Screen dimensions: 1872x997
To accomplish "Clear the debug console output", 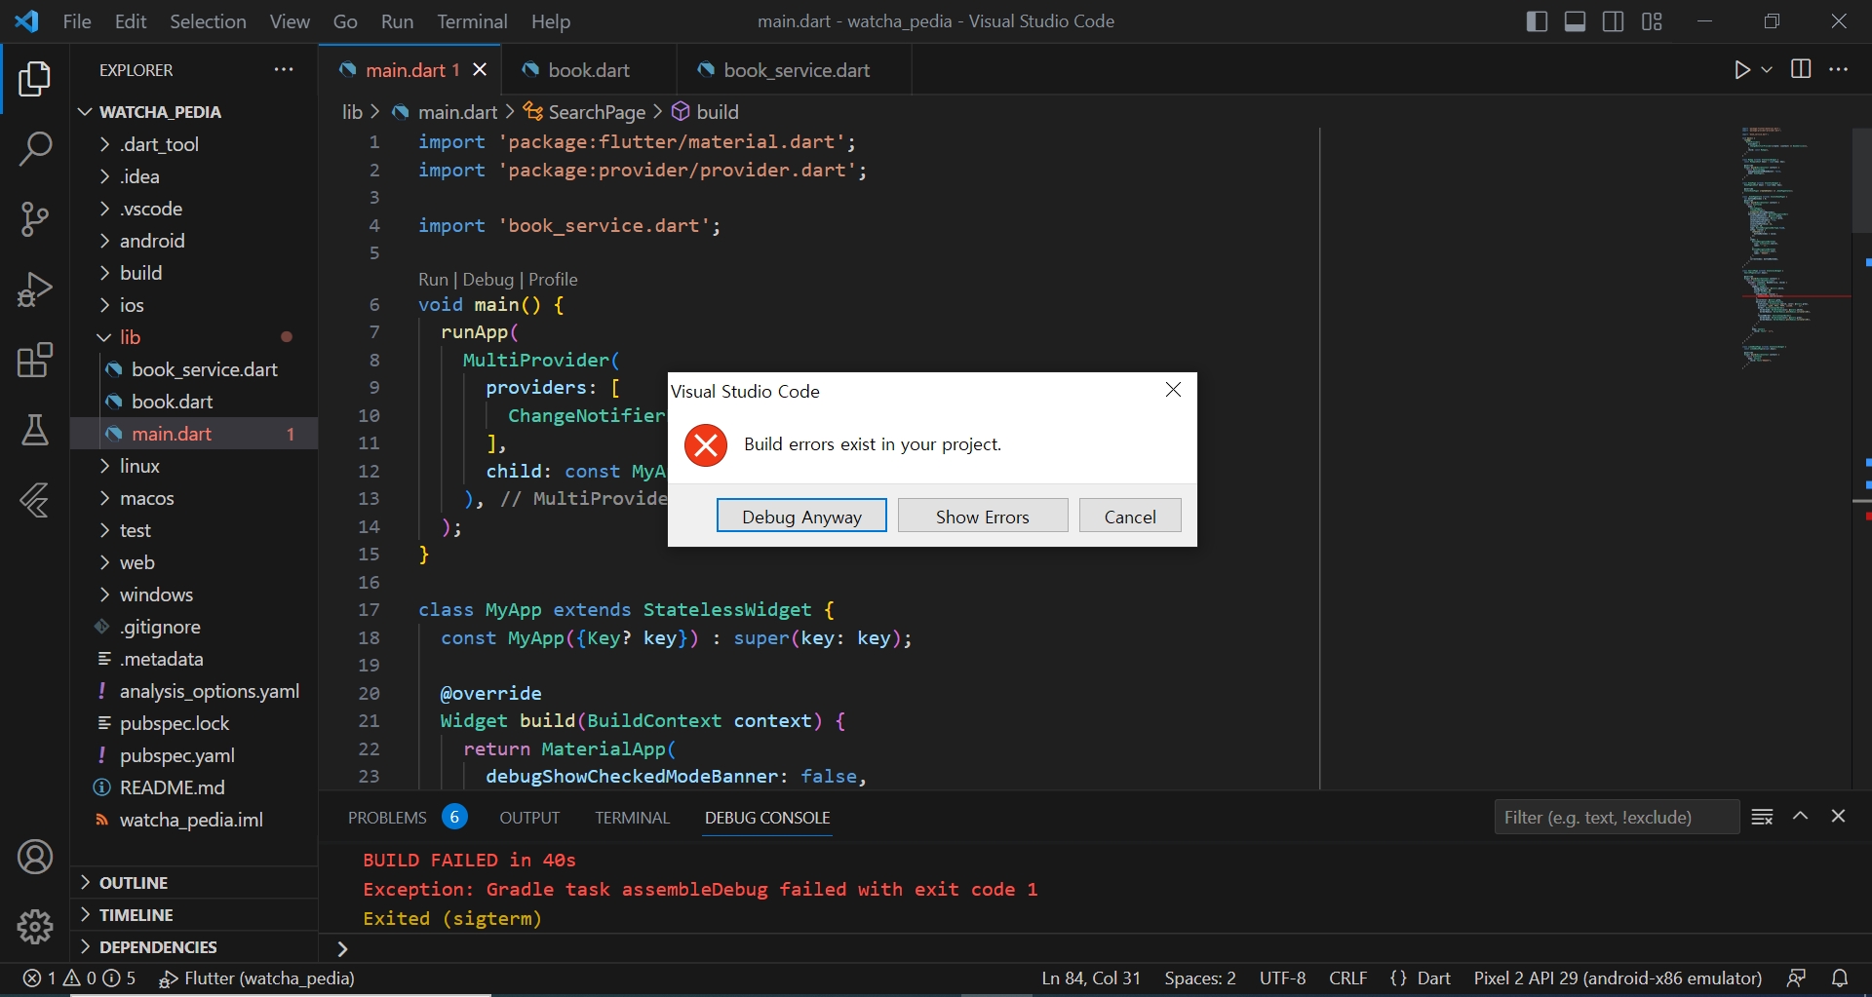I will [x=1762, y=817].
